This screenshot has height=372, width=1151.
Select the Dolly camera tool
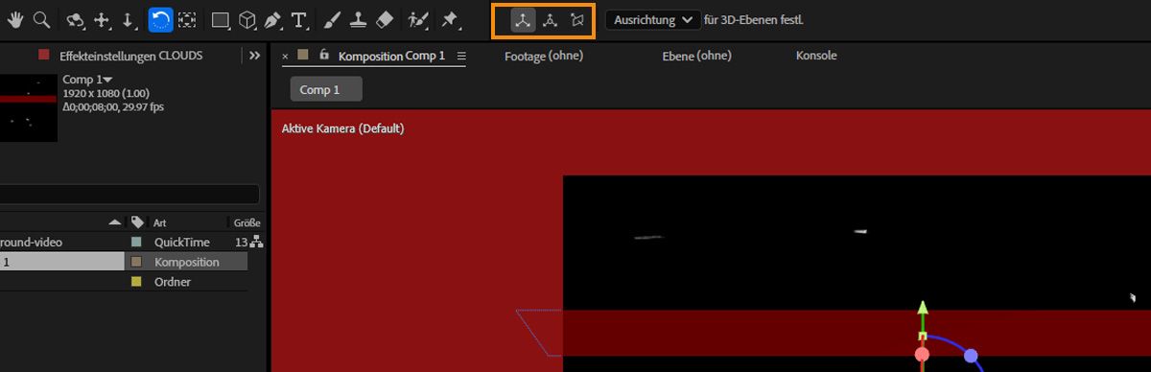pos(129,19)
